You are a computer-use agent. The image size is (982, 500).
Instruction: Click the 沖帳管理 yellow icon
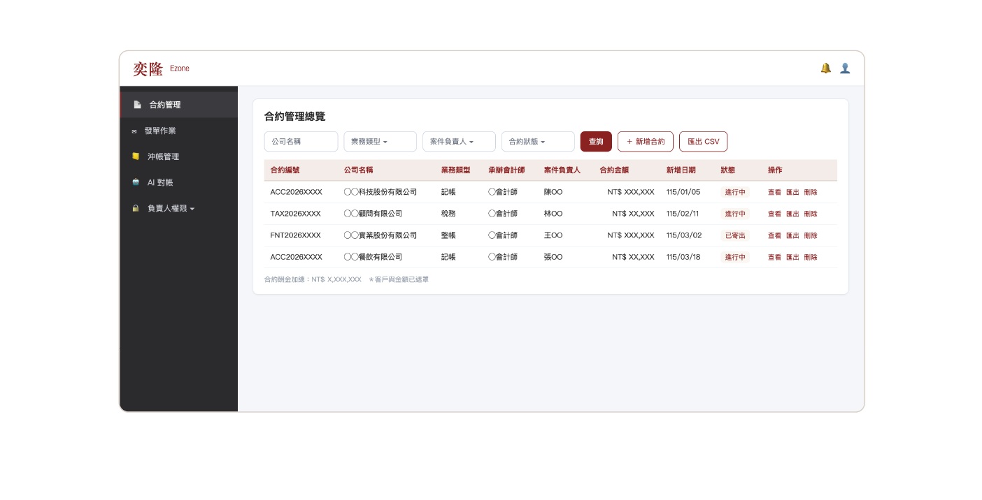coord(136,156)
